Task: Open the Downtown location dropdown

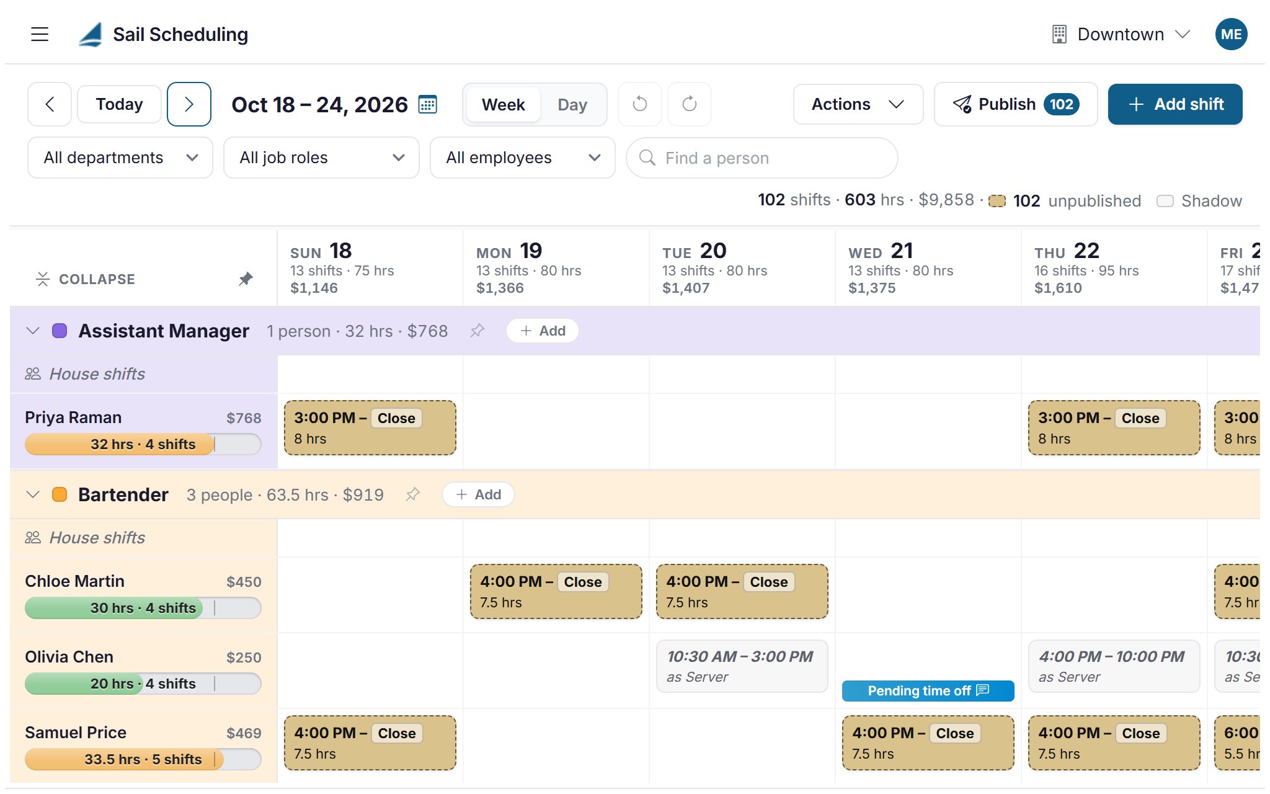Action: pos(1121,34)
